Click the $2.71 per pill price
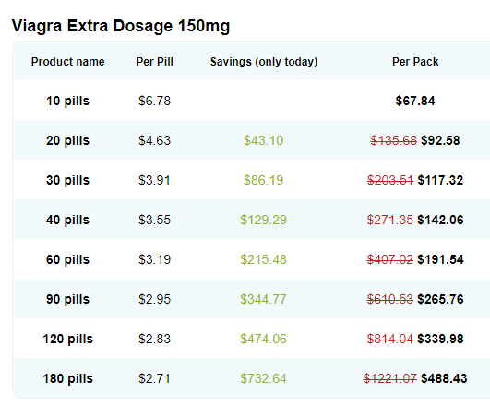The width and height of the screenshot is (490, 418). pyautogui.click(x=155, y=378)
